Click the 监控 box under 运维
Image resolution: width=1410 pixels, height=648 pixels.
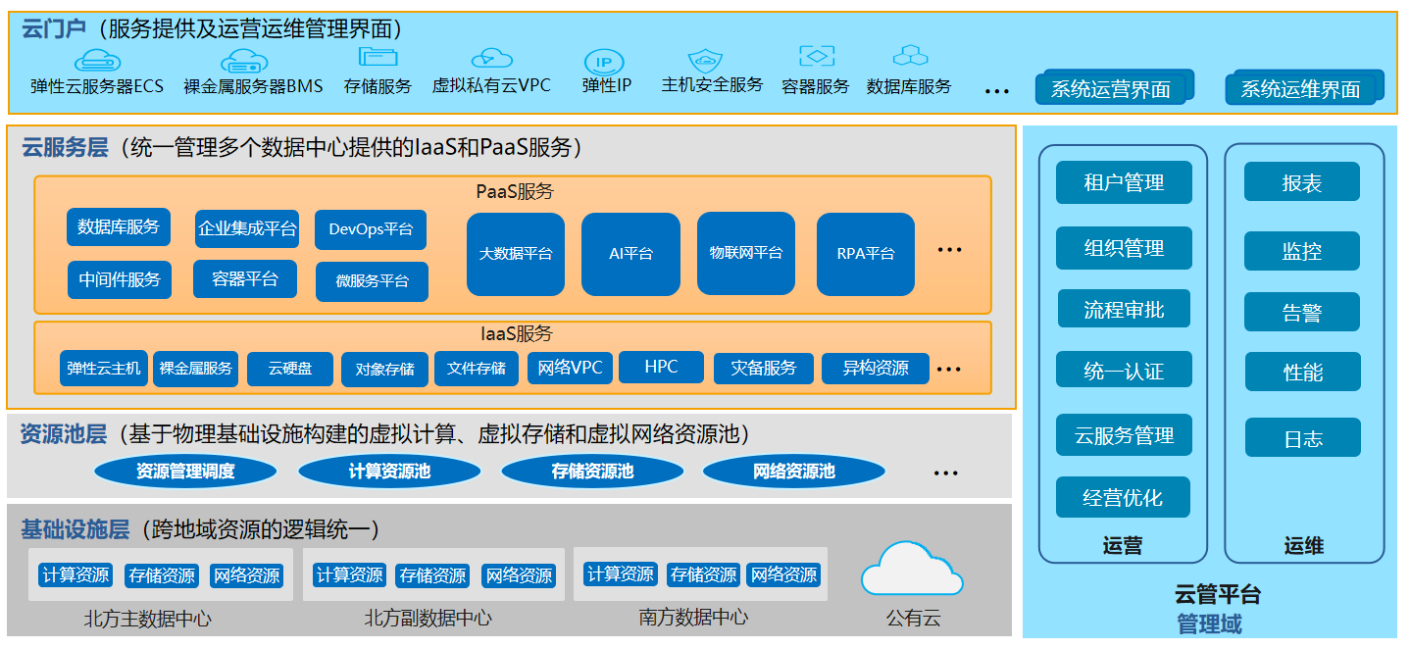point(1302,251)
